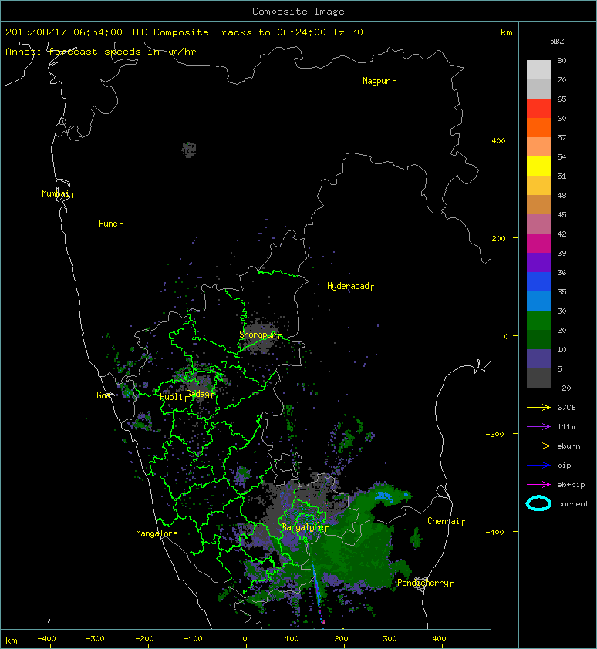Click the -400 tick on bottom axis

coord(46,639)
